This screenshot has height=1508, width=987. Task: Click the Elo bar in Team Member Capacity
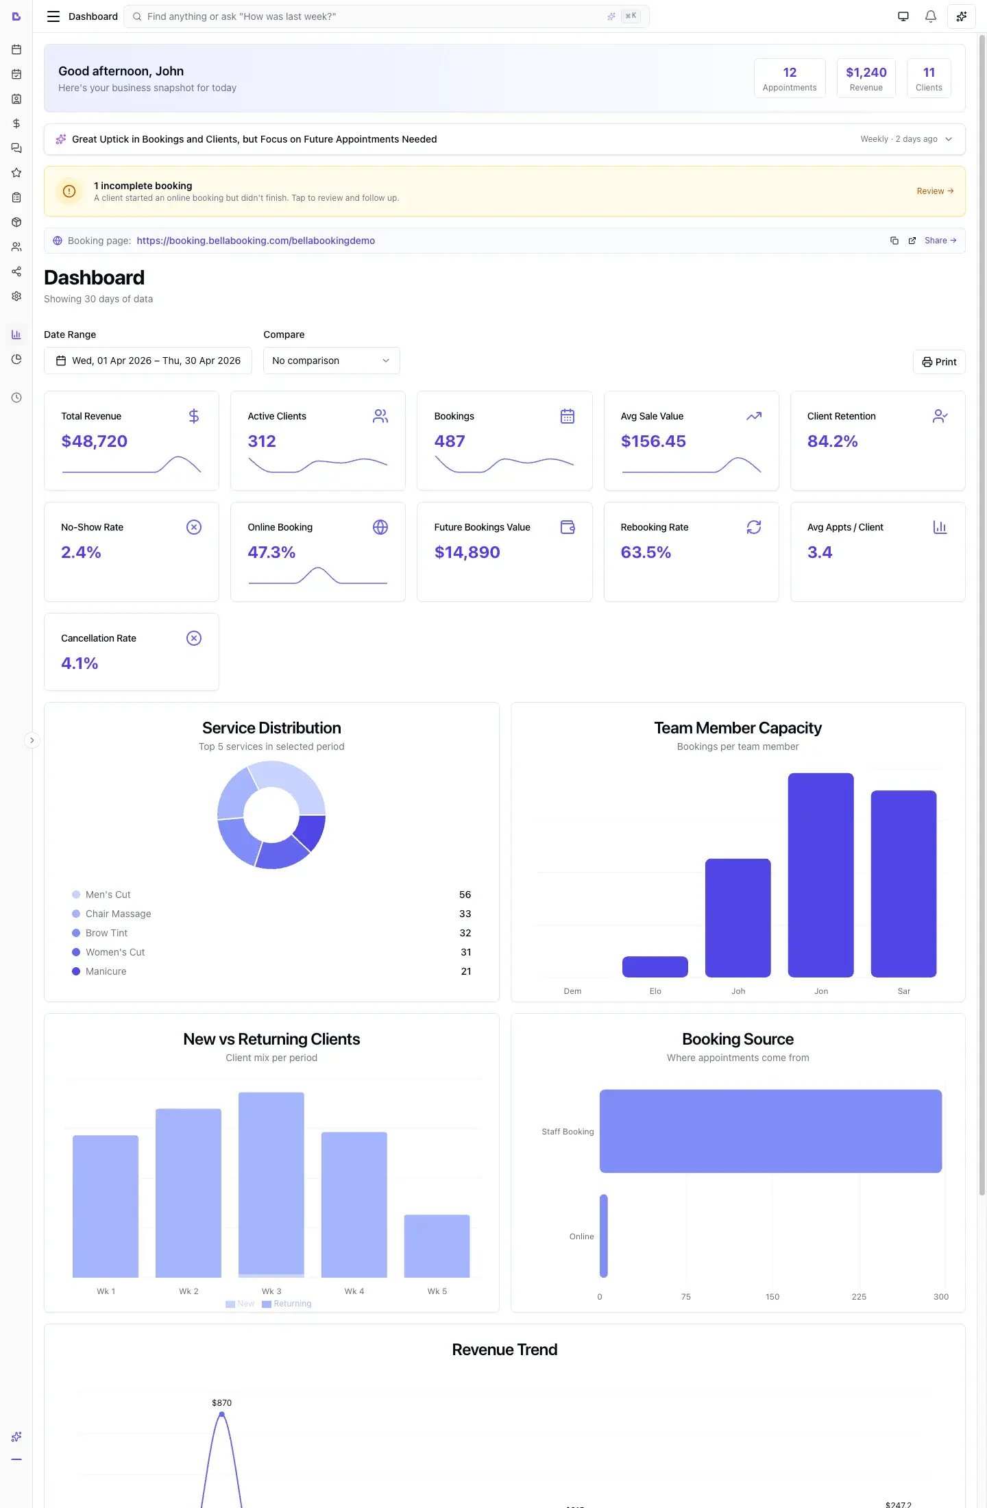coord(655,966)
